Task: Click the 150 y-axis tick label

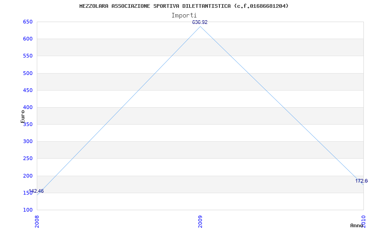Action: (x=28, y=193)
